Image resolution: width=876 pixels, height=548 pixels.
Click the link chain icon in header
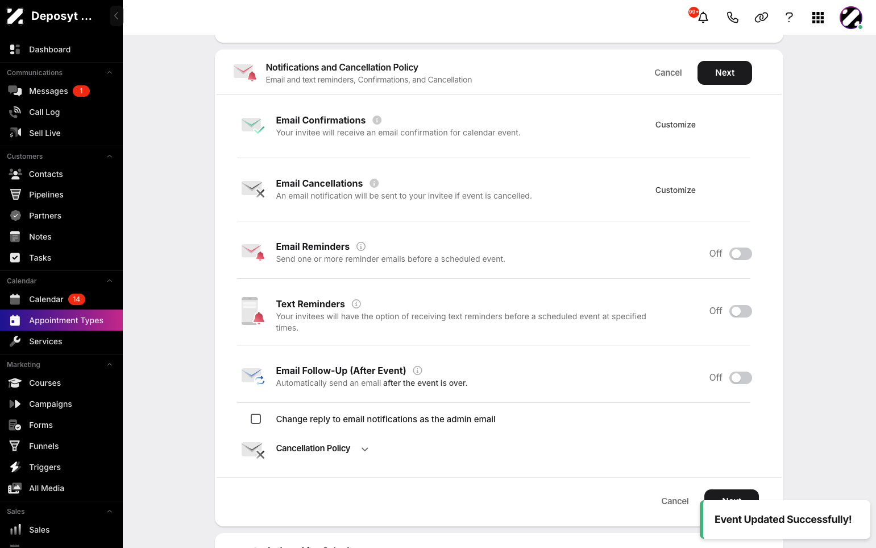(761, 18)
